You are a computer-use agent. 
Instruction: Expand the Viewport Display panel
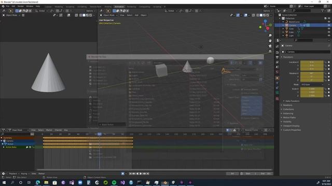291,126
